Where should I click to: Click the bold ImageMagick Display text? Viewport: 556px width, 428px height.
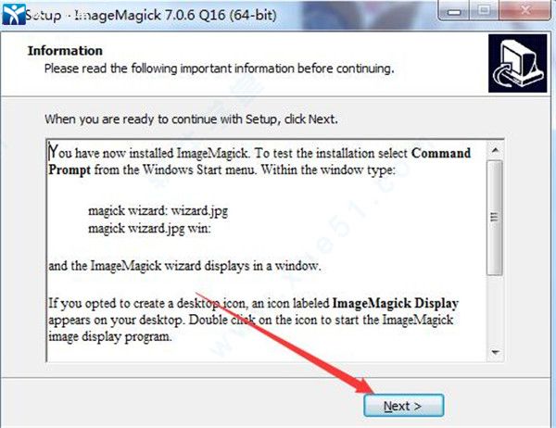point(396,303)
